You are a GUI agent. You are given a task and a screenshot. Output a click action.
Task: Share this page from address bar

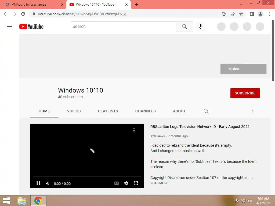pos(233,14)
